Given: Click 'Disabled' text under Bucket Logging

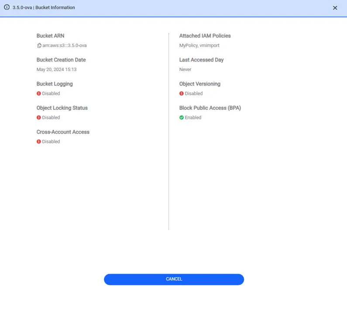Looking at the screenshot, I should pos(51,94).
